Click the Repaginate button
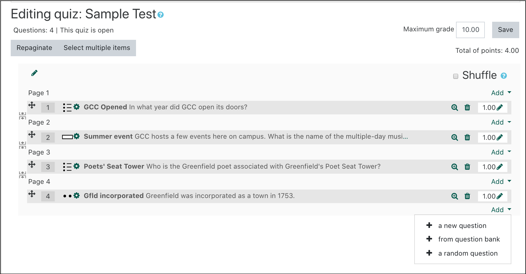Image resolution: width=526 pixels, height=274 pixels. click(34, 48)
